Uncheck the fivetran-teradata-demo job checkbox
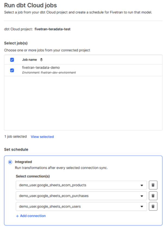Viewport: 163px width, 227px height. tap(12, 70)
